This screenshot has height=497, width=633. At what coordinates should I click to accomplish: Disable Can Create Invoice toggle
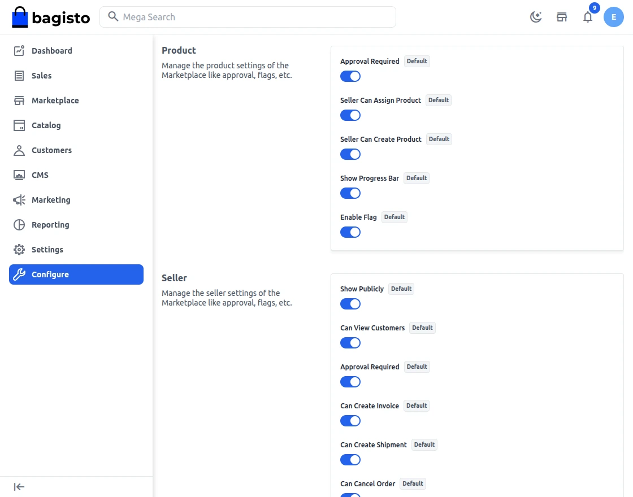point(350,421)
